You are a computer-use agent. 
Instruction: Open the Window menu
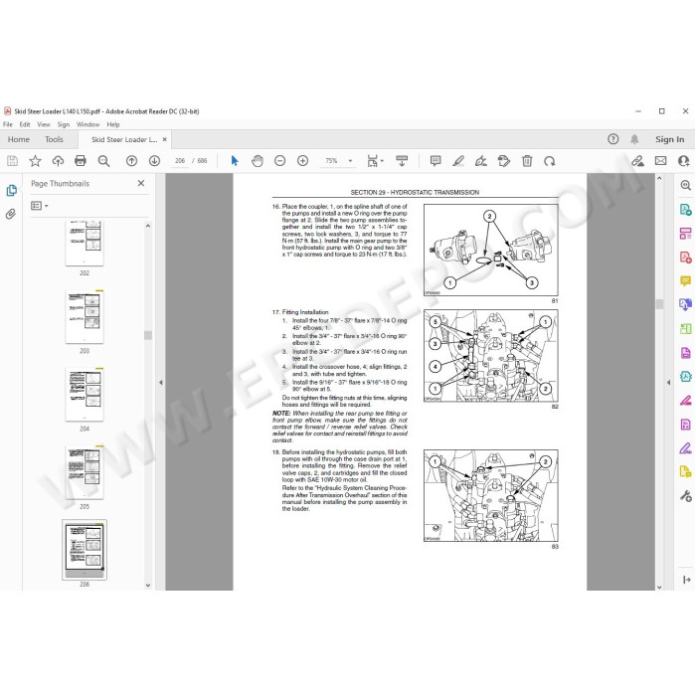click(87, 124)
